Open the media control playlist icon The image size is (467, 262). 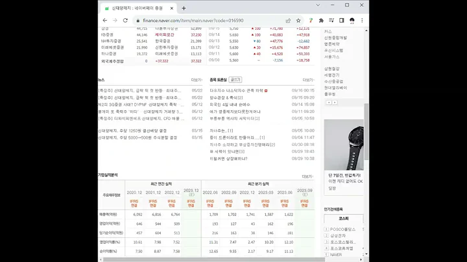[x=331, y=20]
